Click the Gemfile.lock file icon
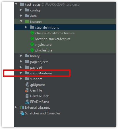Screen dimensions: 118x129 click(x=27, y=96)
